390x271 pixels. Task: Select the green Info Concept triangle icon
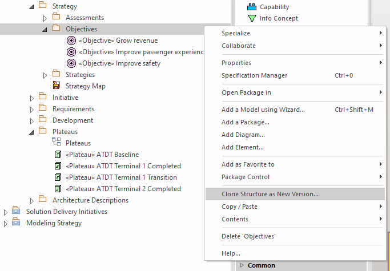click(251, 18)
